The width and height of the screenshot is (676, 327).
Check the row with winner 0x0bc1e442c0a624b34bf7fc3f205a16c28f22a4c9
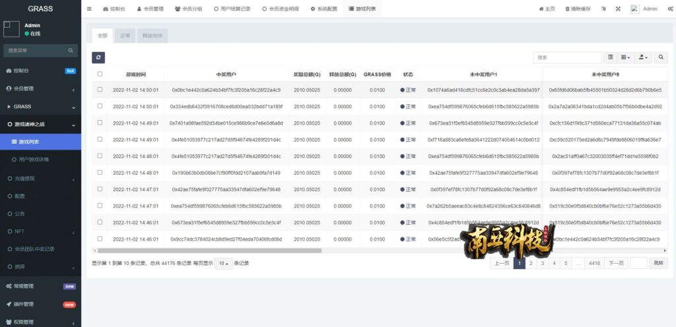tap(100, 90)
